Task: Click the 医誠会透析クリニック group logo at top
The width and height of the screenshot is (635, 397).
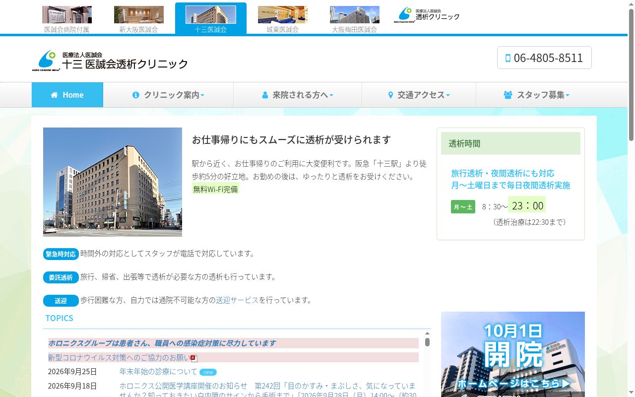Action: (427, 15)
